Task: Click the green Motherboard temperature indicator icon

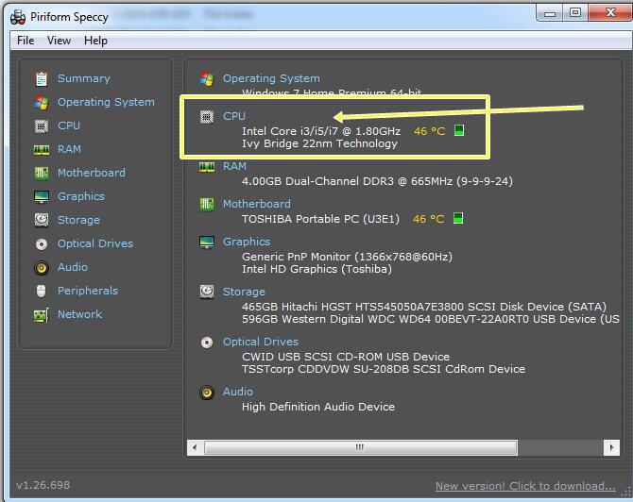Action: tap(458, 218)
